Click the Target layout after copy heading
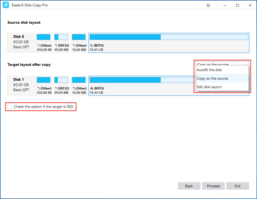 [29, 64]
